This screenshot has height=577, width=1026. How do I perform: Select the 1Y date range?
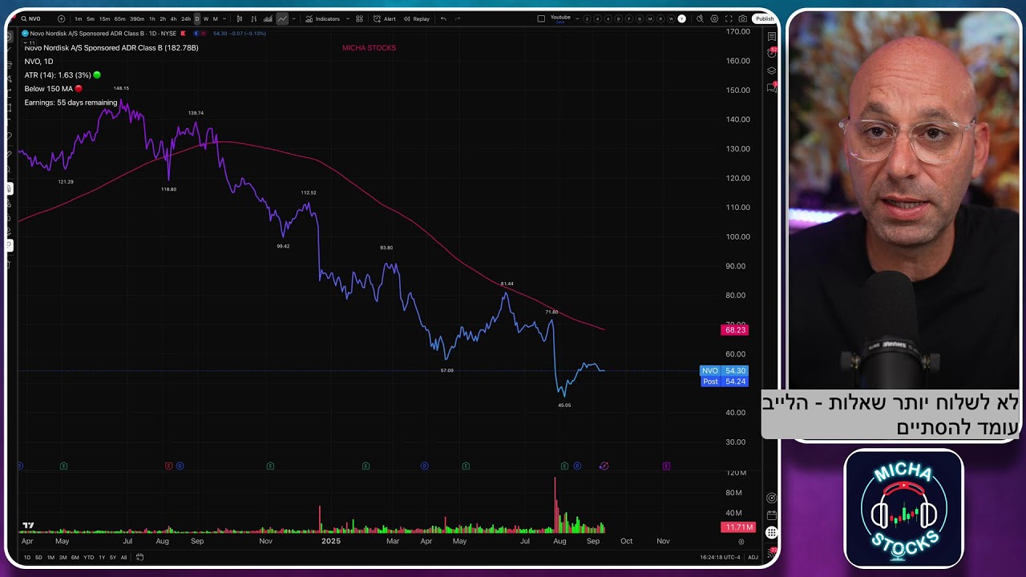(102, 557)
